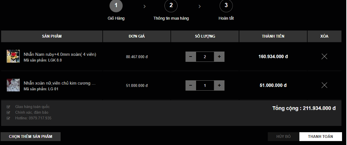
Task: Click the Nhẫn Nam ruby product thumbnail
Action: coord(13,57)
